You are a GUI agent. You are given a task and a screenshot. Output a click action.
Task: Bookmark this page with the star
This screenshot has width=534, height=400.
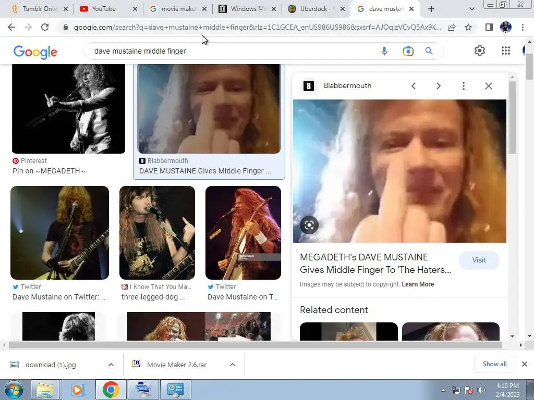[x=468, y=27]
